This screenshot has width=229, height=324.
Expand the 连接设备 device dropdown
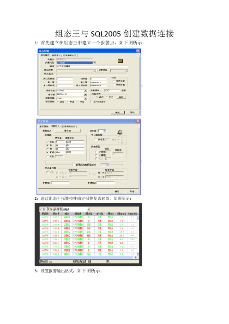(85, 90)
